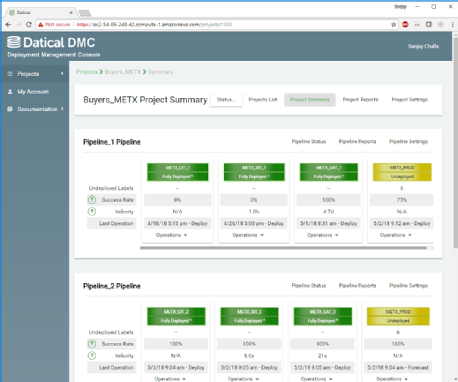Image resolution: width=458 pixels, height=382 pixels.
Task: Open Operations dropdown for METX_CIT_1
Action: pyautogui.click(x=171, y=235)
